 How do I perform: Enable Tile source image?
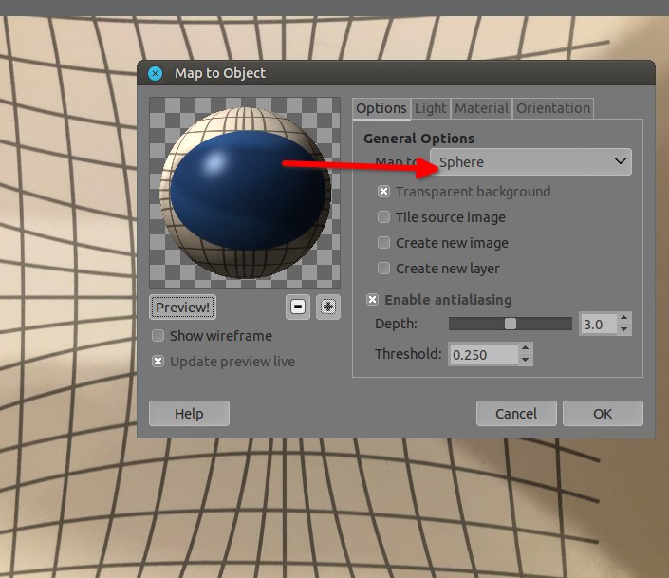click(383, 216)
